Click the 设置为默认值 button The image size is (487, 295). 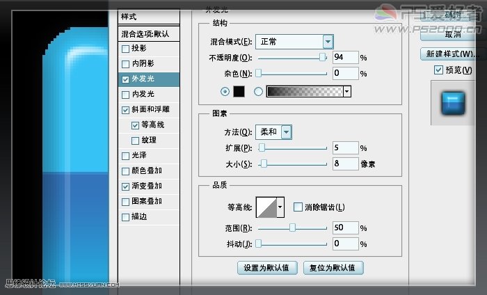[x=267, y=268]
